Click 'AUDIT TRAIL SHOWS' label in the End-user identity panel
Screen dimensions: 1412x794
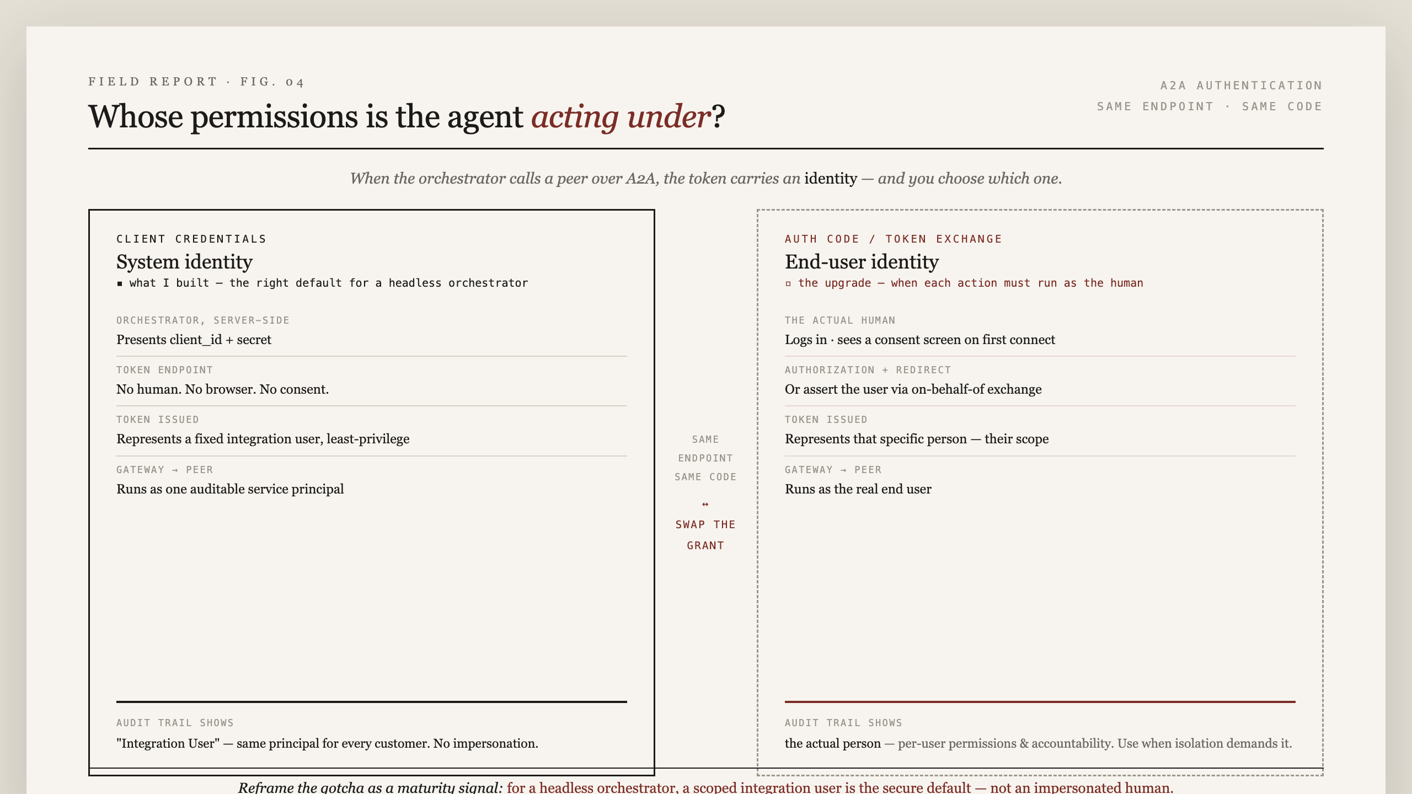tap(843, 723)
